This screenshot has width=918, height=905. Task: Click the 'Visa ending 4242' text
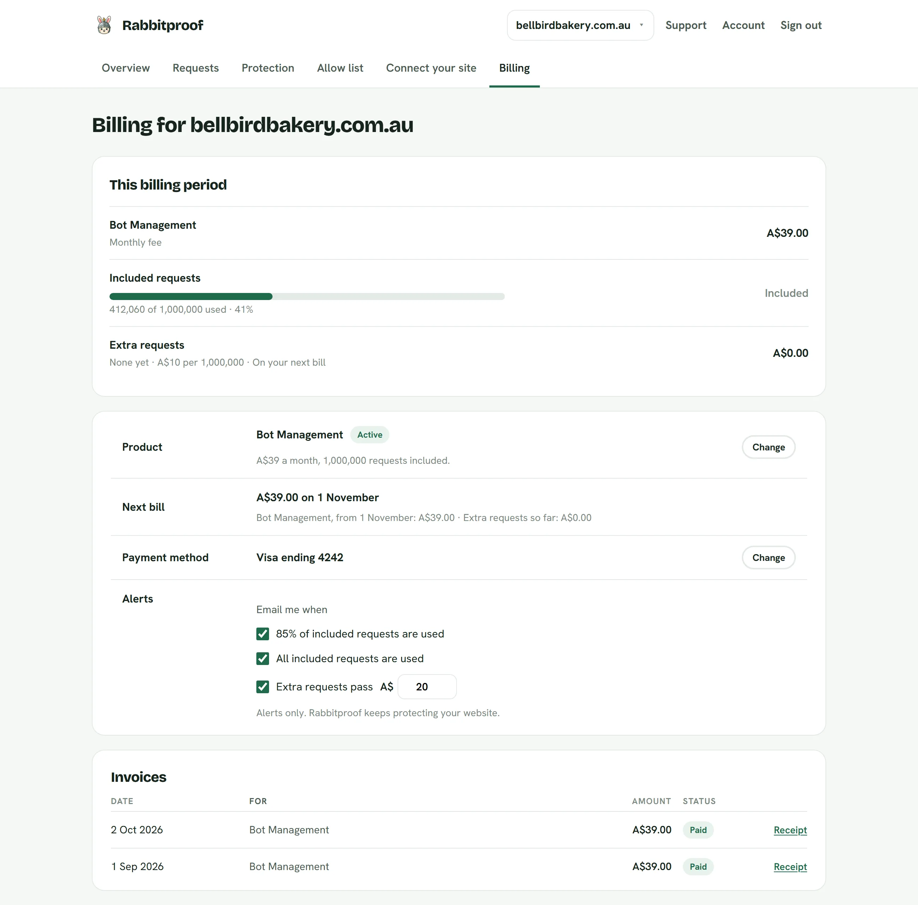pyautogui.click(x=300, y=558)
